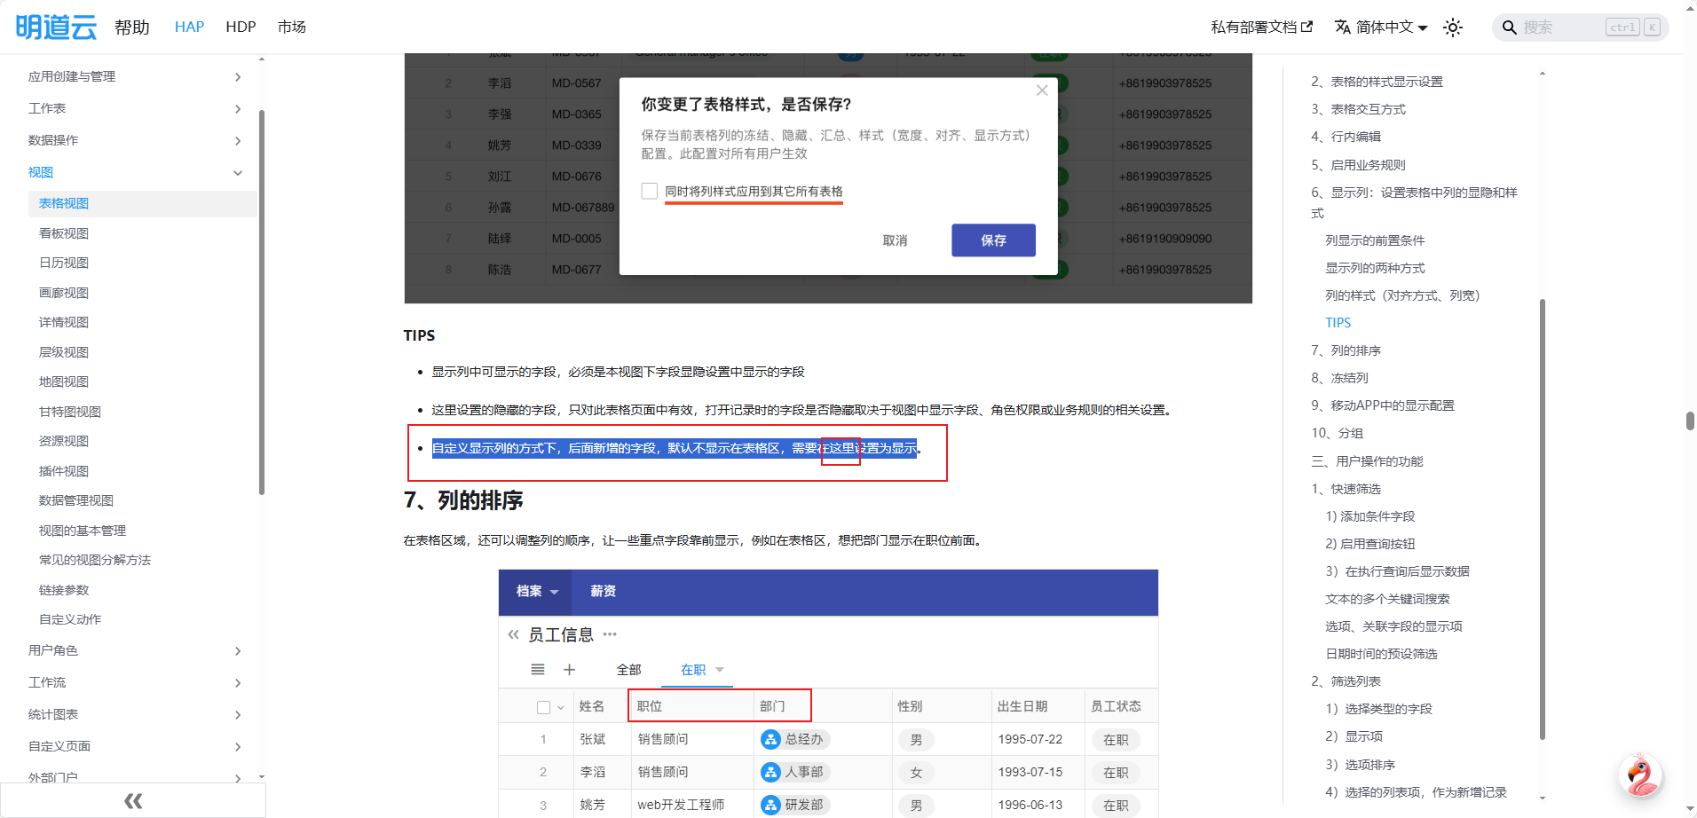Image resolution: width=1697 pixels, height=818 pixels.
Task: Expand the 应用创建与管理 sidebar section
Action: point(237,77)
